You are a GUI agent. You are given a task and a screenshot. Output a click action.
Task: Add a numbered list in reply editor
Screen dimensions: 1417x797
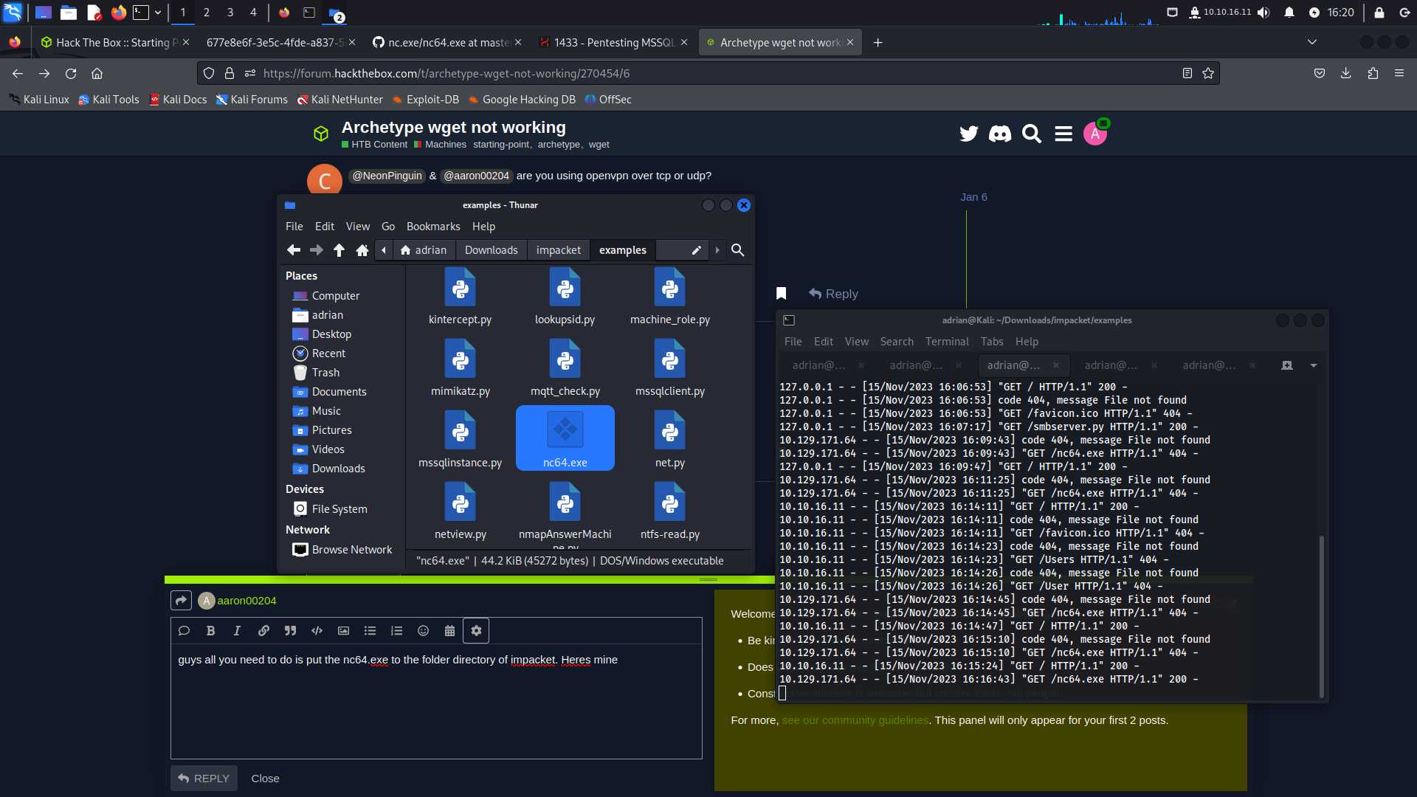click(x=396, y=631)
